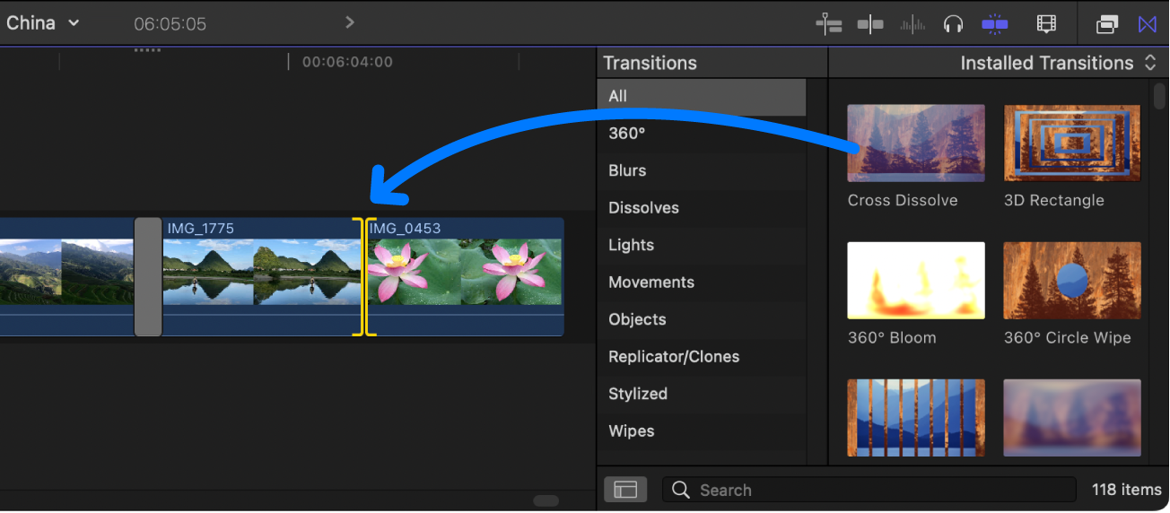Click the transitions search field

click(869, 490)
